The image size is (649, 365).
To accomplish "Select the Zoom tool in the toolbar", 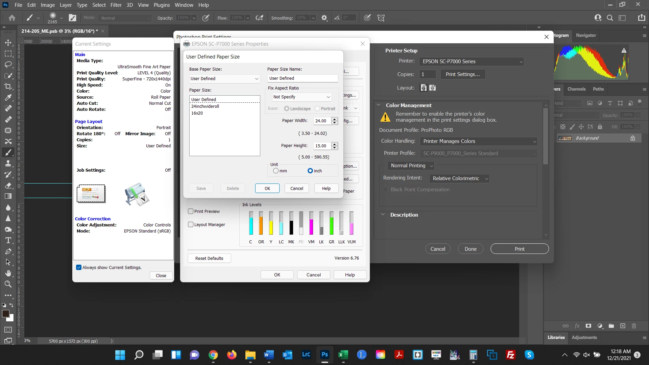I will click(x=8, y=284).
